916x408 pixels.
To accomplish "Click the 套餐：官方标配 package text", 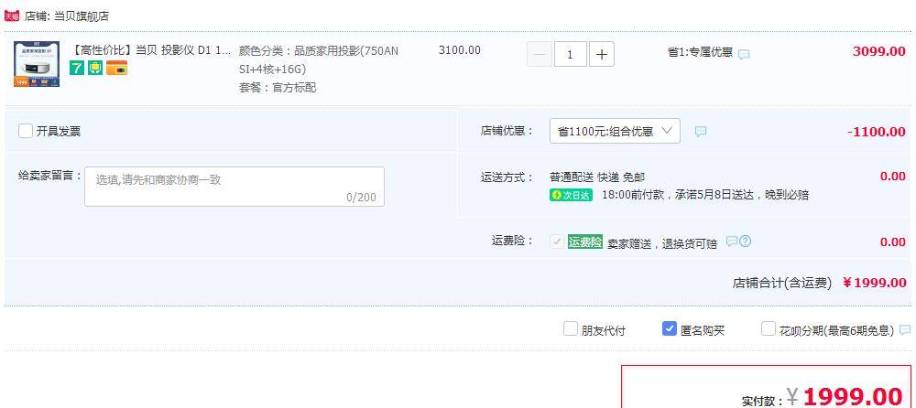I will click(278, 88).
